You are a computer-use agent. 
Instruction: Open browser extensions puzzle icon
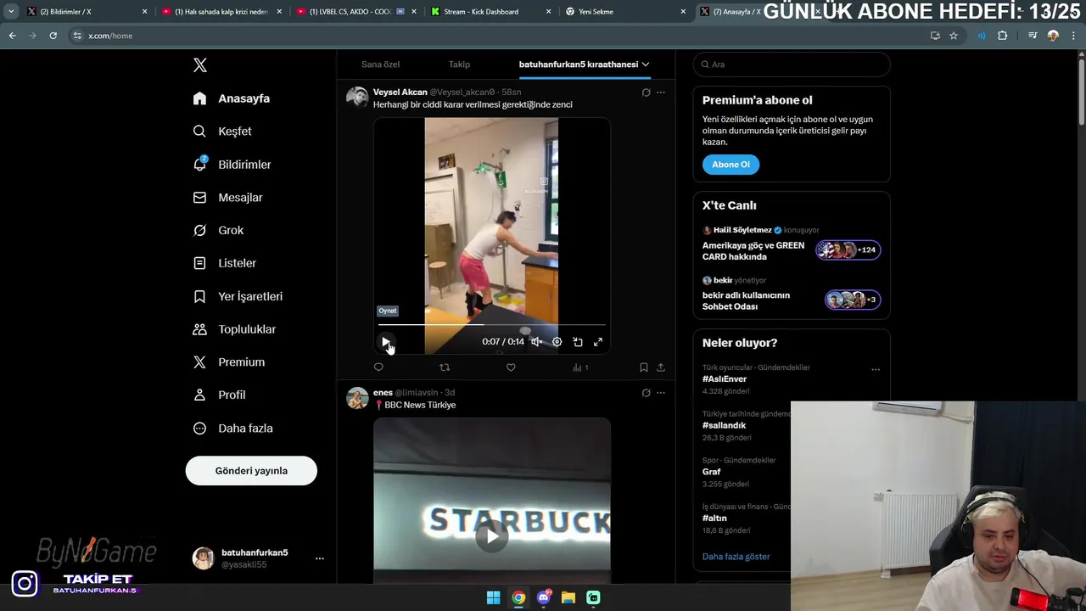tap(1002, 36)
